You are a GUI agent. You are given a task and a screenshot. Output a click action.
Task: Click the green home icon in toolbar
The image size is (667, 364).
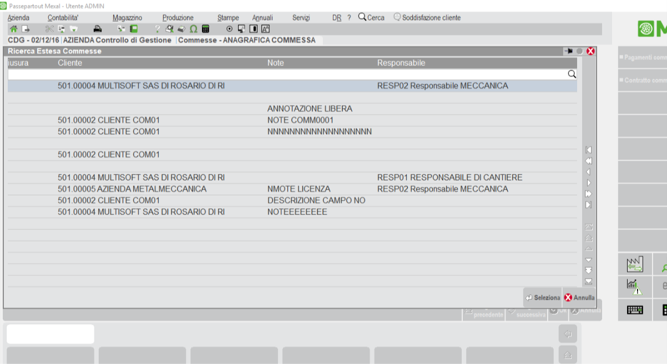[13, 29]
